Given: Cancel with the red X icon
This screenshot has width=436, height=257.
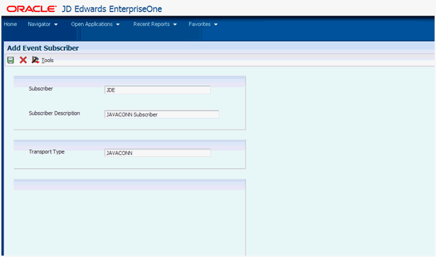Looking at the screenshot, I should point(23,60).
